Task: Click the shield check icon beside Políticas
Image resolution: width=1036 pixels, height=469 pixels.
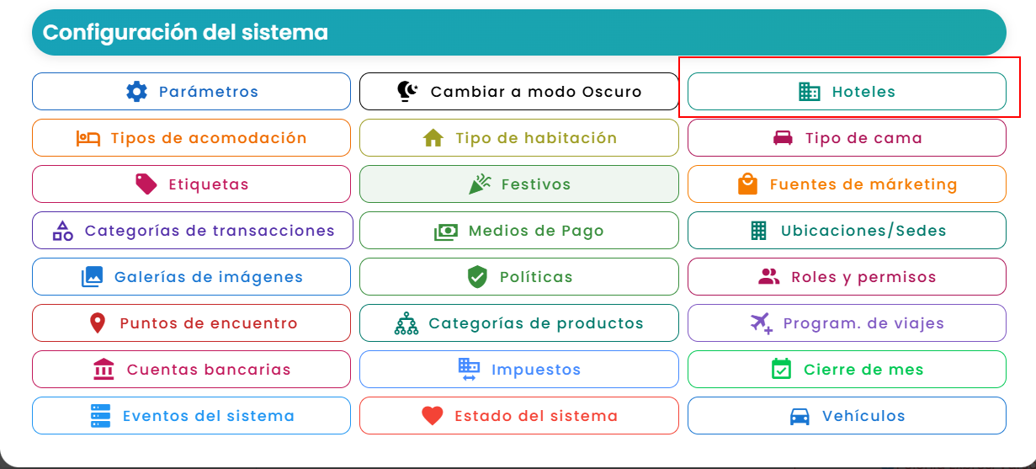Action: click(x=477, y=277)
